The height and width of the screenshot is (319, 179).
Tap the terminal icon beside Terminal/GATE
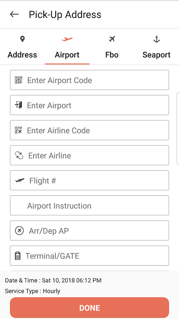click(x=18, y=256)
